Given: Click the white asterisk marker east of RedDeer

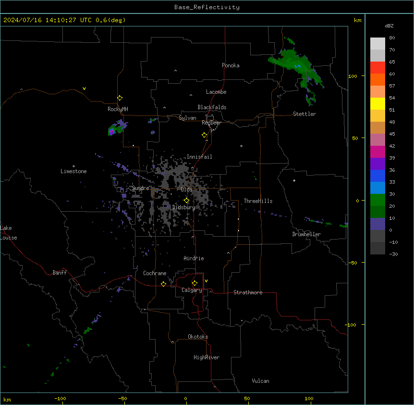Looking at the screenshot, I should [x=241, y=146].
